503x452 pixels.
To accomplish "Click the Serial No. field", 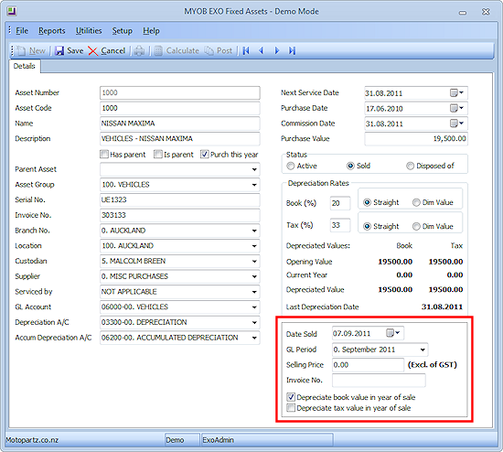I will click(179, 200).
